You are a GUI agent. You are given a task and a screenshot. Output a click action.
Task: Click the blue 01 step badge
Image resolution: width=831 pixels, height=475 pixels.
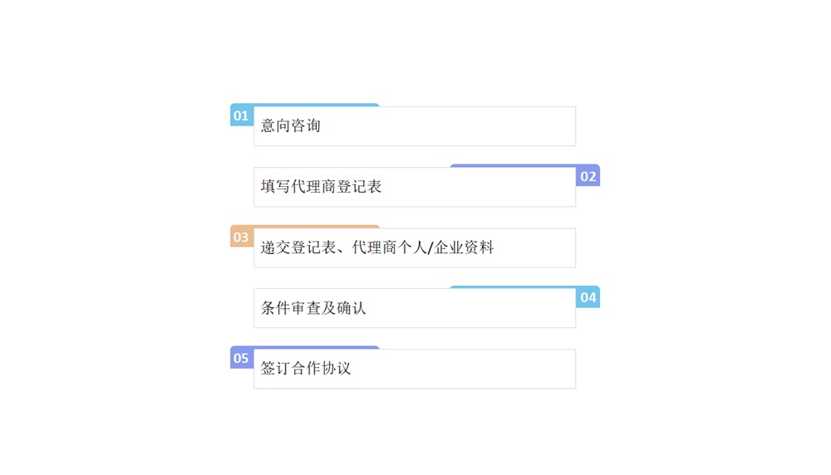coord(242,115)
